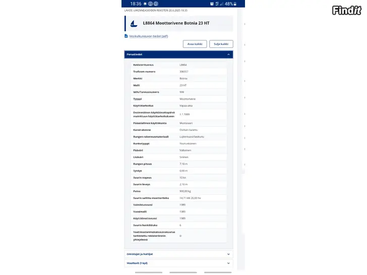
Task: Click the Perustiedot section header
Action: 178,54
